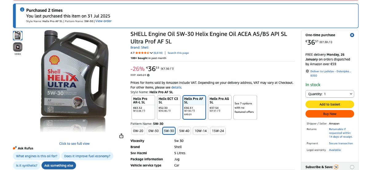Screen dimensions: 369x170
Task: Select Subscribe & Save radio button
Action: [x=352, y=167]
